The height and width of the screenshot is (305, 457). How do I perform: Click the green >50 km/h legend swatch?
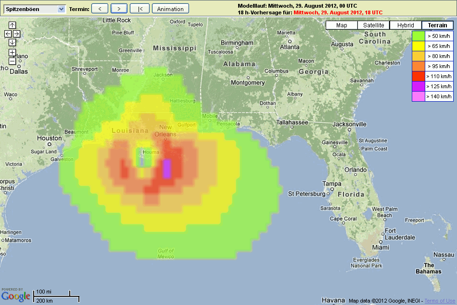(x=419, y=36)
